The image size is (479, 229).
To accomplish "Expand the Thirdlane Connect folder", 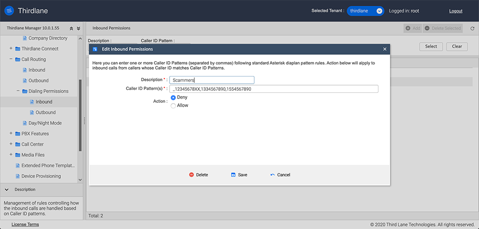I will [x=11, y=48].
